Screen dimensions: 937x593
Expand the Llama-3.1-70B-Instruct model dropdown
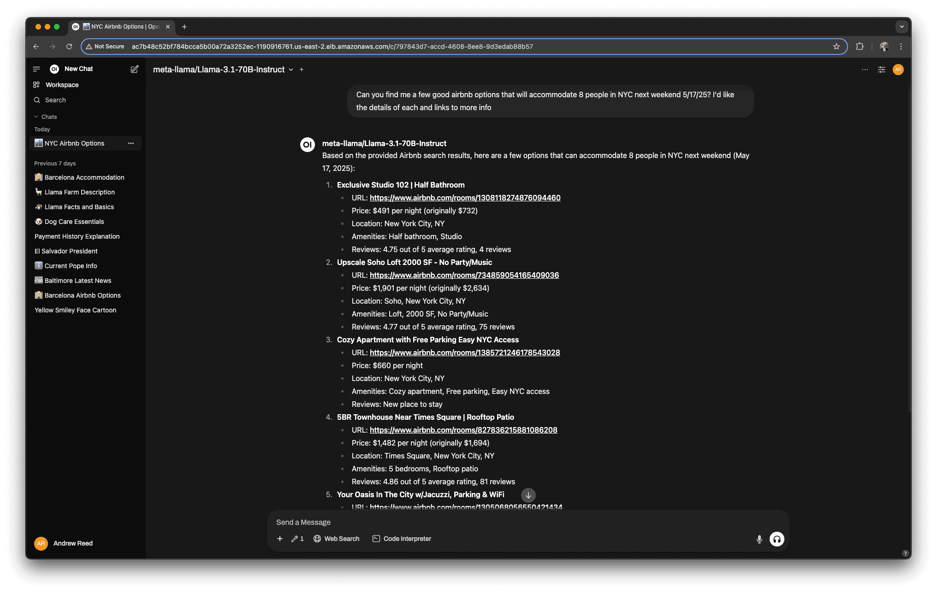coord(291,70)
